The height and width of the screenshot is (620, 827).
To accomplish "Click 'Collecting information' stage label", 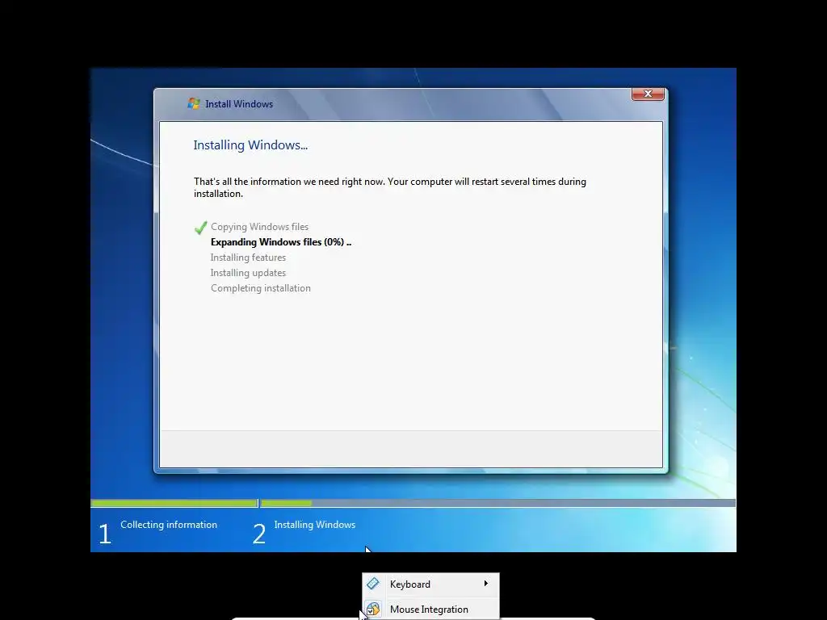I will pos(169,525).
